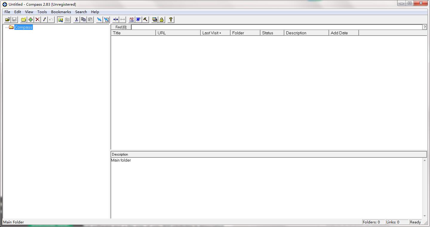Click the blue lightning bolt icon

99,20
